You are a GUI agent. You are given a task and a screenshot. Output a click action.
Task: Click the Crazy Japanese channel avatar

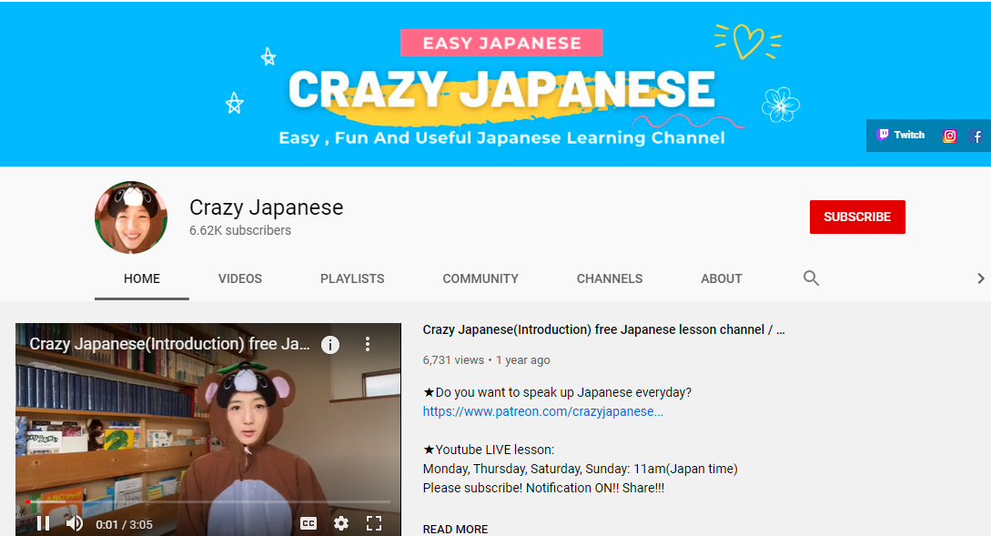pos(131,217)
